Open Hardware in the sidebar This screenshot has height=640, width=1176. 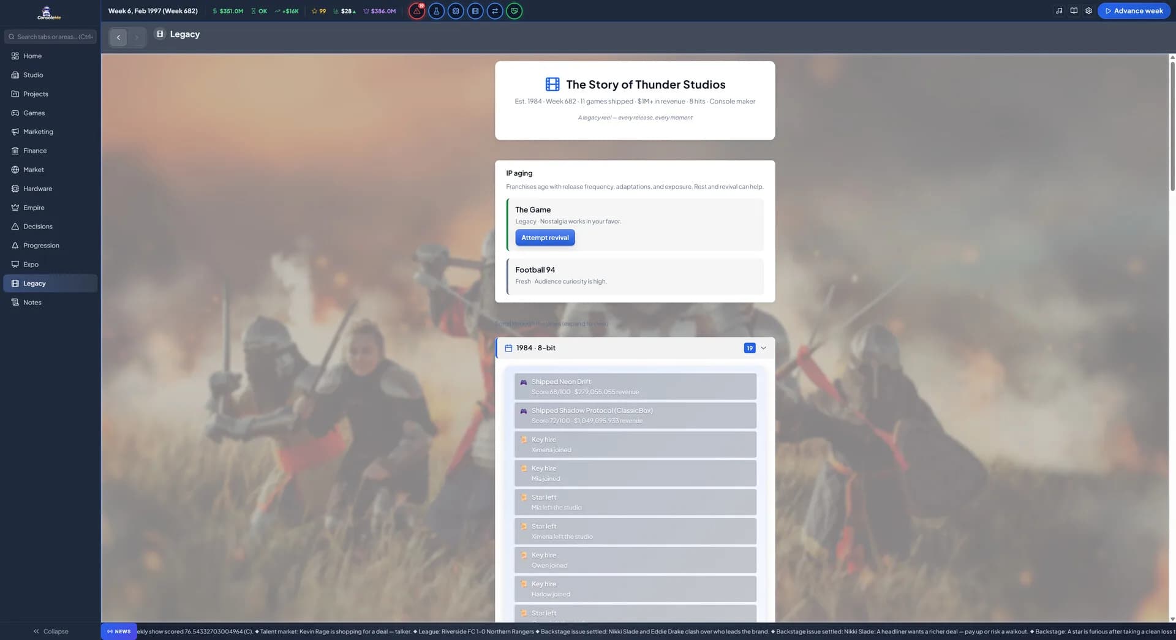50,189
